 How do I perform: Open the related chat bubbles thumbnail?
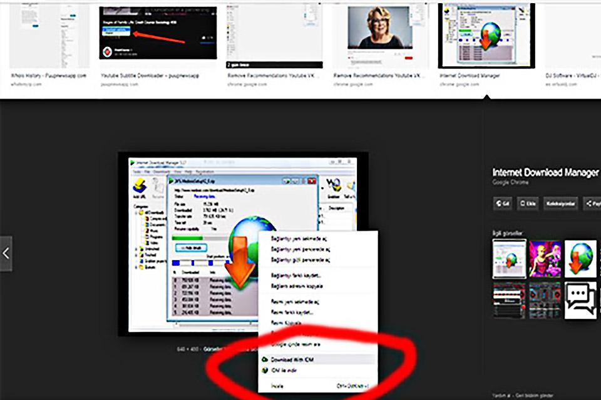580,300
